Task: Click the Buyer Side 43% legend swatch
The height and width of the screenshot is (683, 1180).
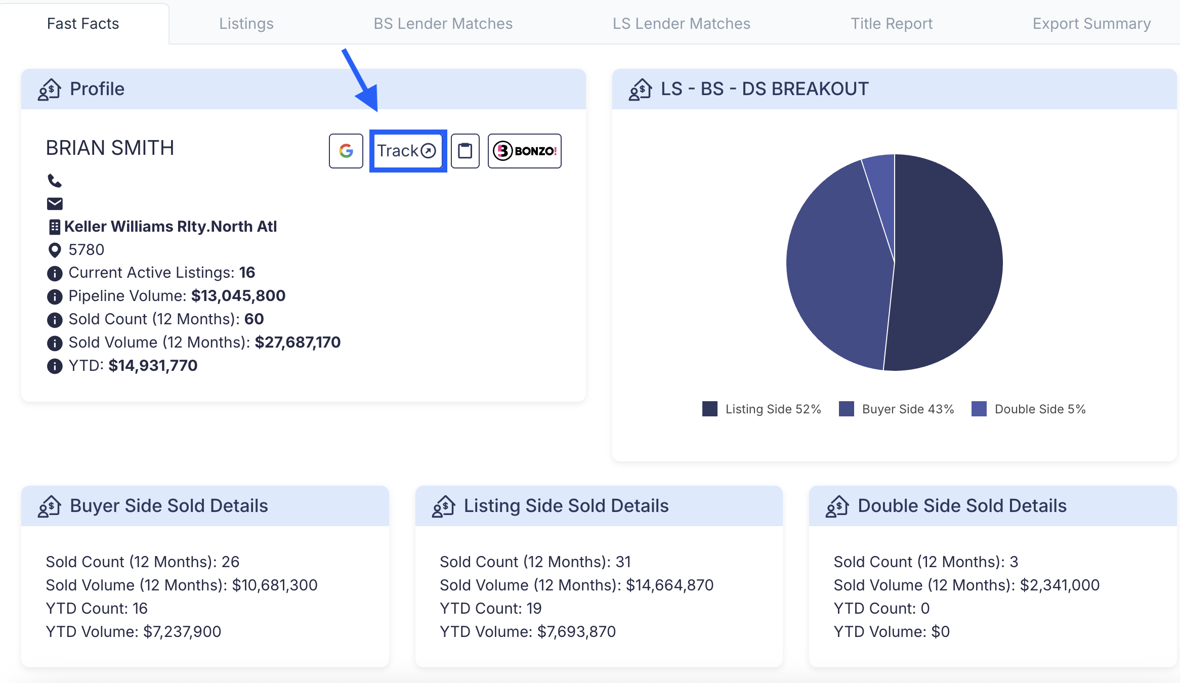Action: (x=847, y=409)
